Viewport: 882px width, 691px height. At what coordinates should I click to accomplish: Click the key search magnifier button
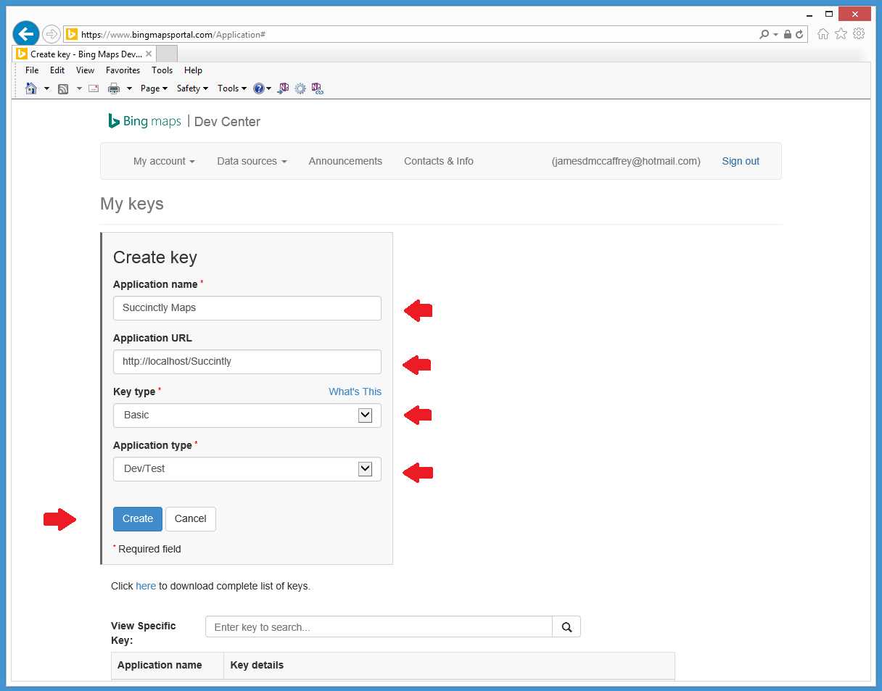coord(566,626)
